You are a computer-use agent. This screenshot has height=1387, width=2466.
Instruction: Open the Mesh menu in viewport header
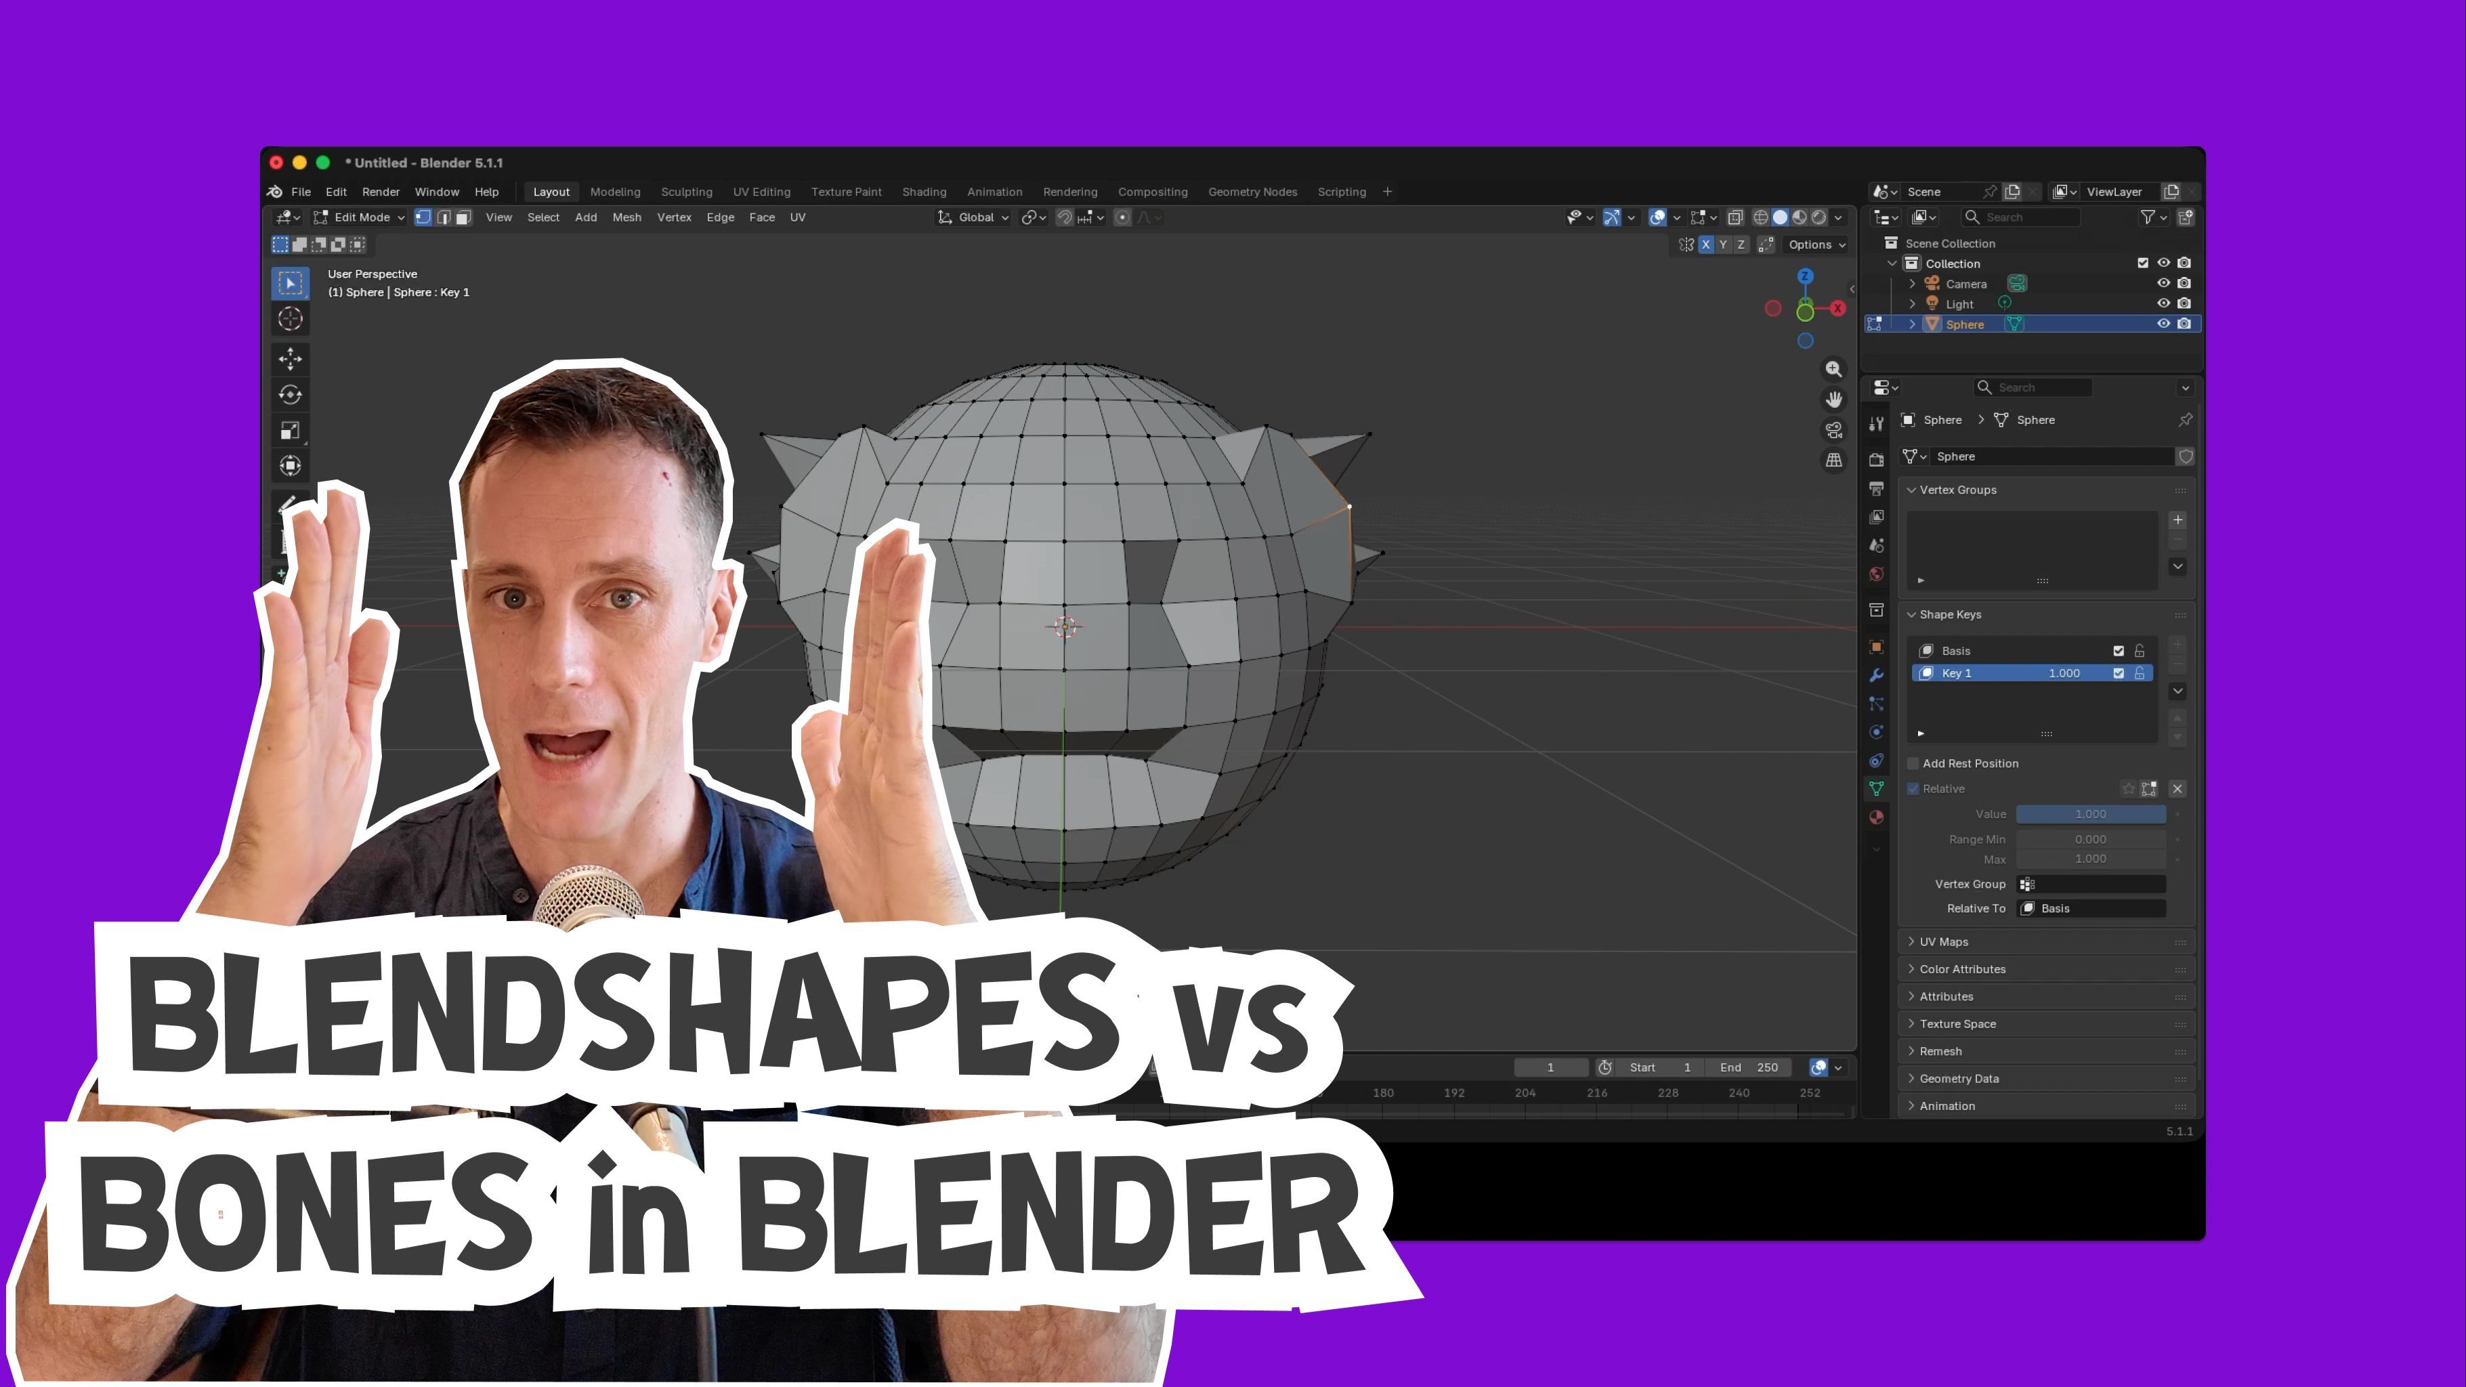pyautogui.click(x=627, y=217)
